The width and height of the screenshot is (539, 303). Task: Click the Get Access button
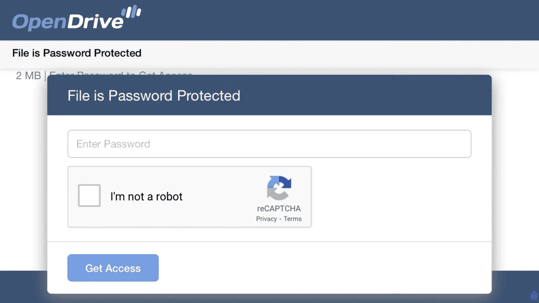click(113, 268)
